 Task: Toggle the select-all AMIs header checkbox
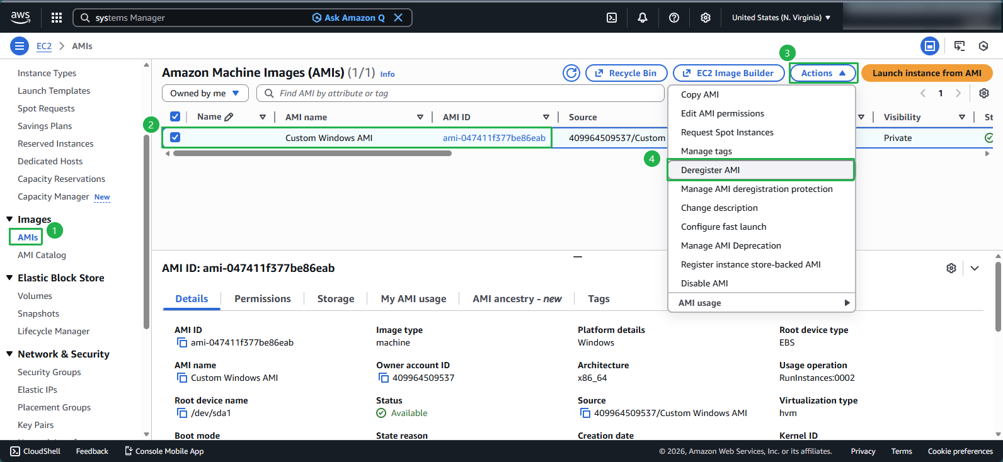pyautogui.click(x=175, y=116)
